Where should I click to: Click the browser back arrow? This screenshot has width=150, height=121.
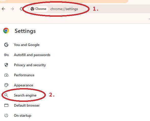pyautogui.click(x=3, y=9)
